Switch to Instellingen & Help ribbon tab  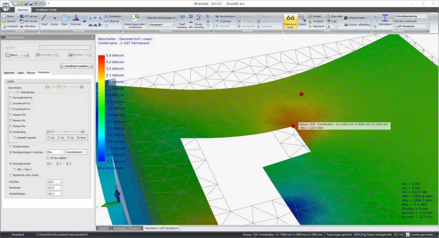(x=46, y=10)
